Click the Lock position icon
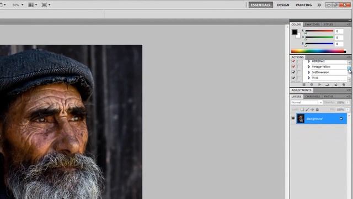This screenshot has height=199, width=353. tap(312, 109)
